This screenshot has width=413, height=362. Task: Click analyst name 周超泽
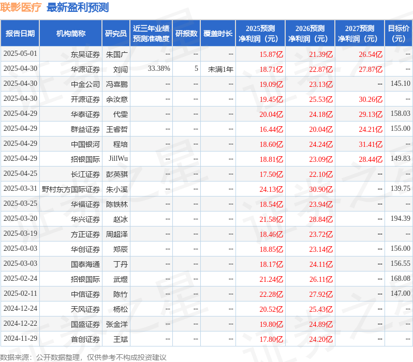(117, 234)
